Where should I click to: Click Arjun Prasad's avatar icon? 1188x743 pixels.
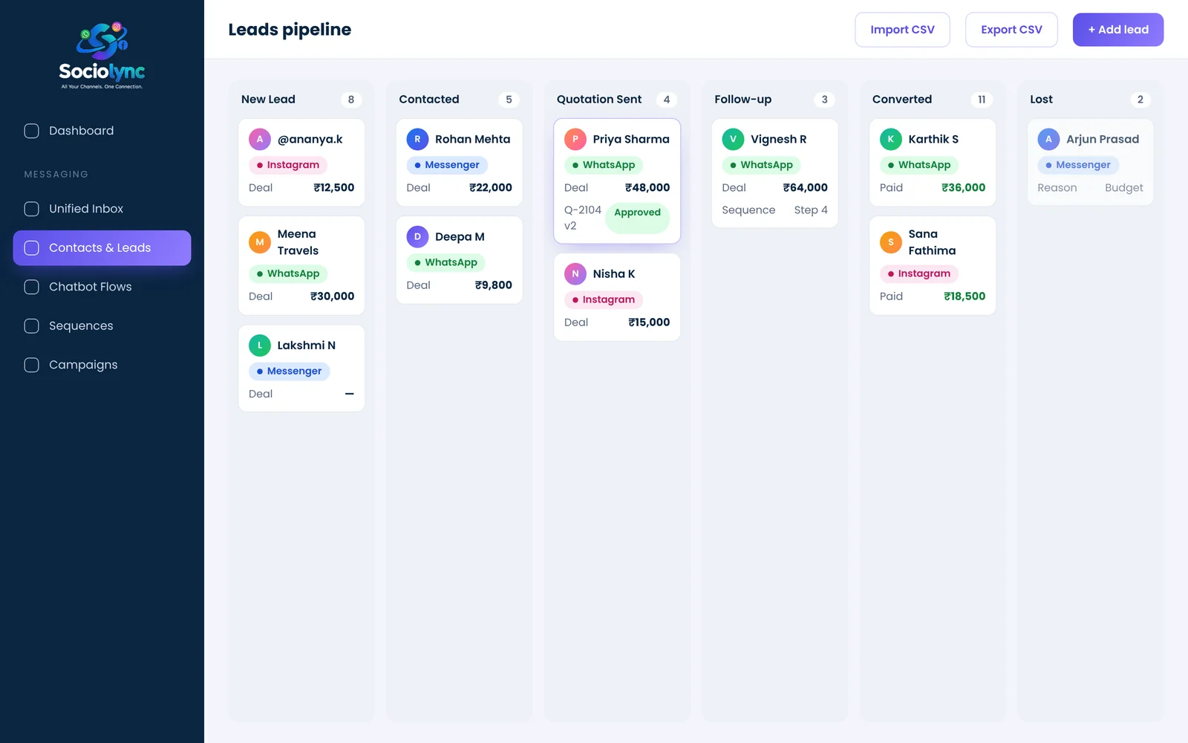(1048, 139)
